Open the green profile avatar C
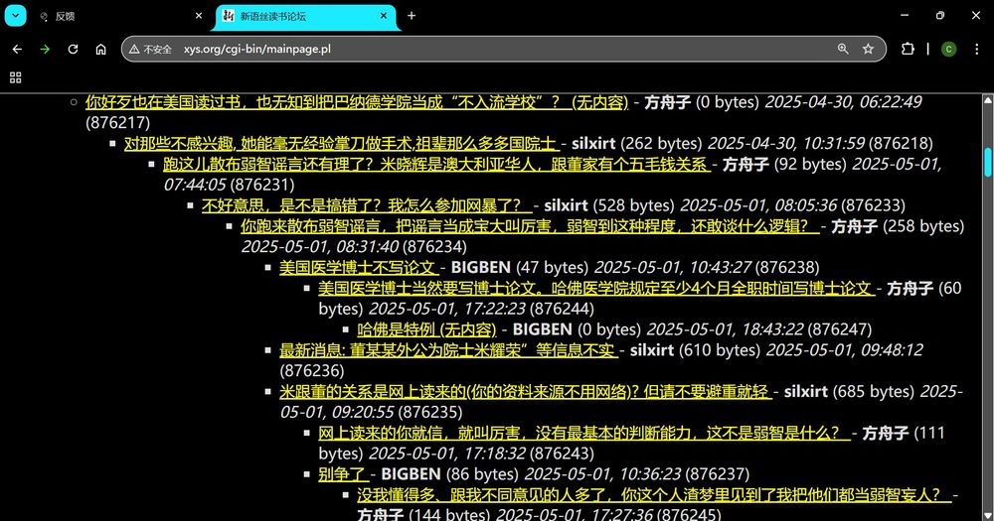The width and height of the screenshot is (994, 521). pos(948,49)
